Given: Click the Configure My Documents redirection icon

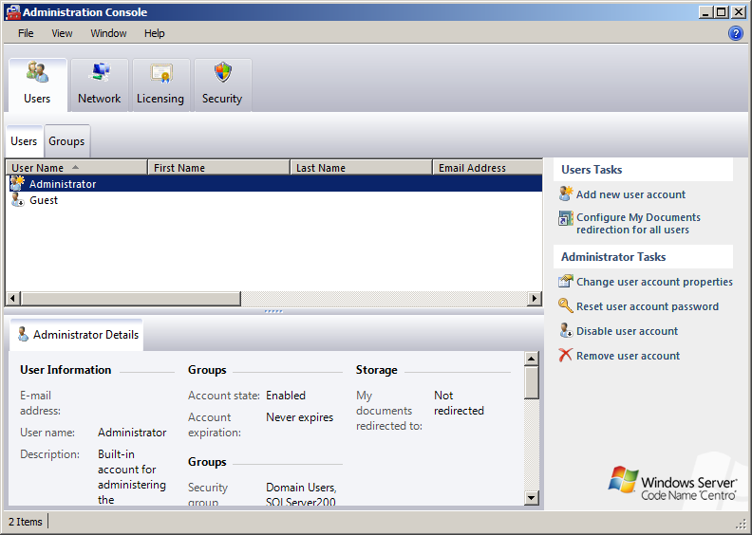Looking at the screenshot, I should [566, 218].
